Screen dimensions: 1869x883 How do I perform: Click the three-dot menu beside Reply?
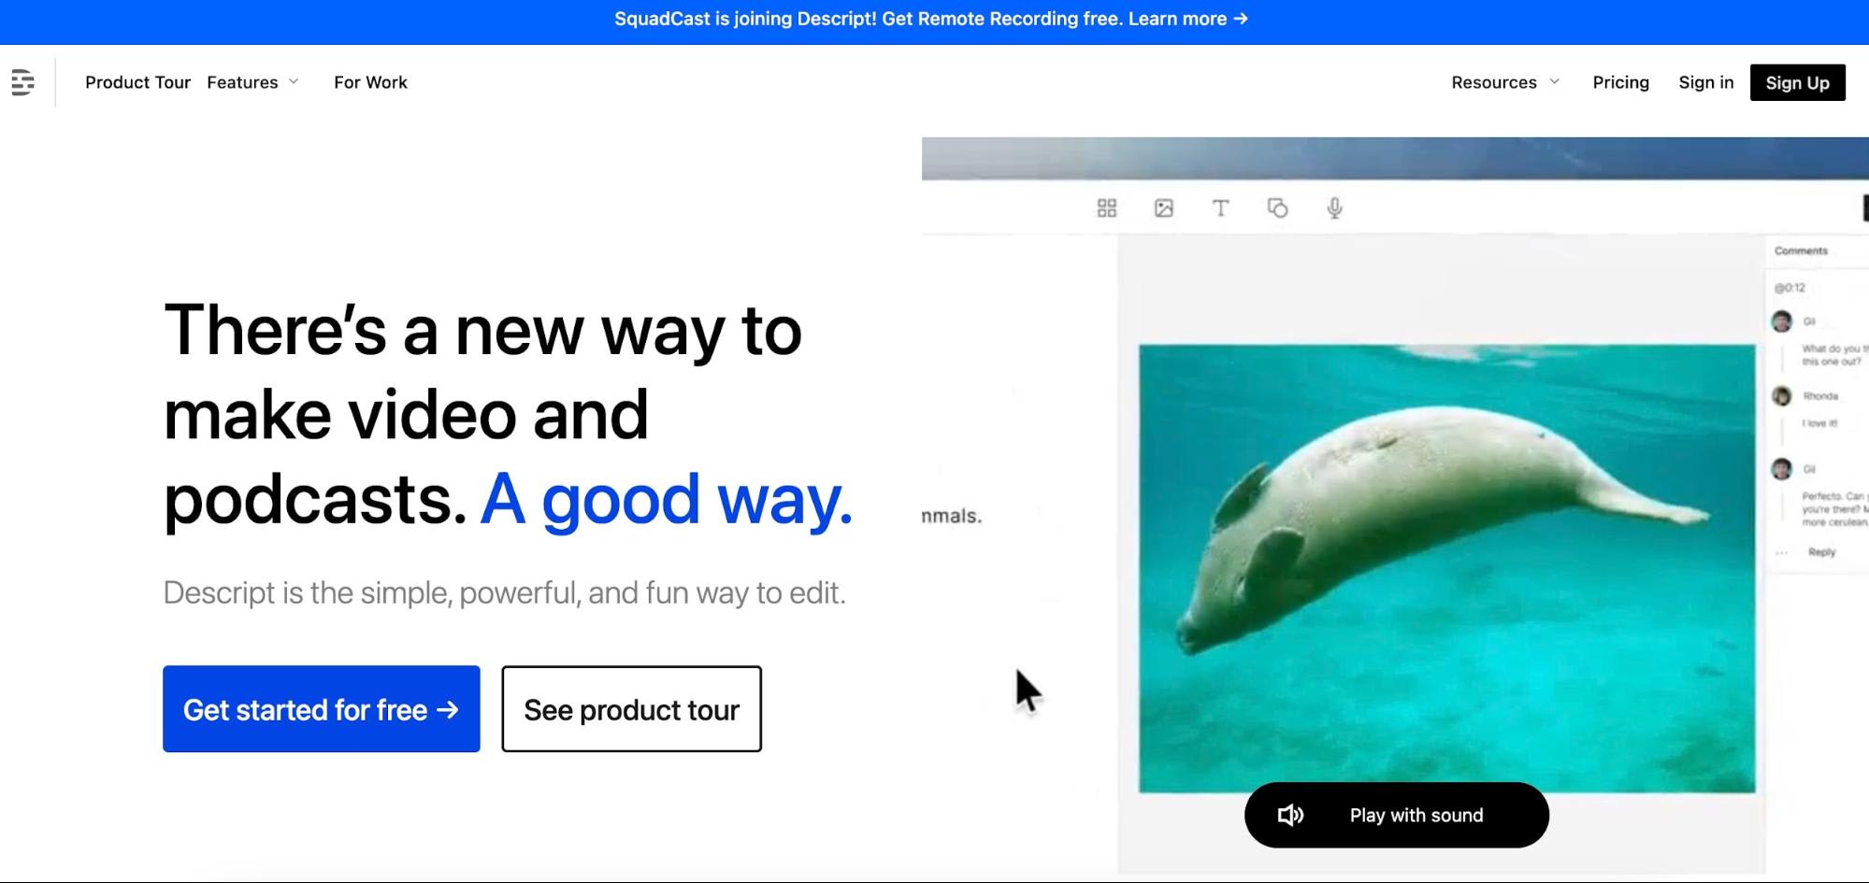1781,553
